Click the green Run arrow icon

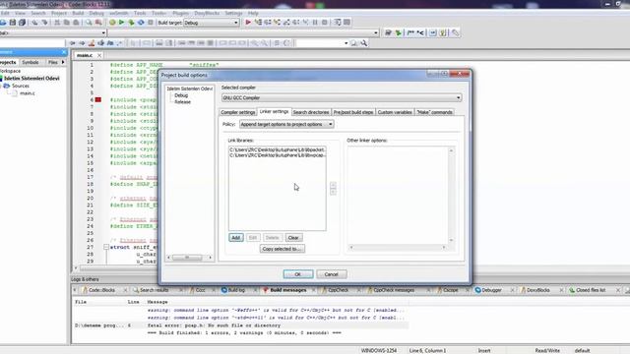(122, 23)
